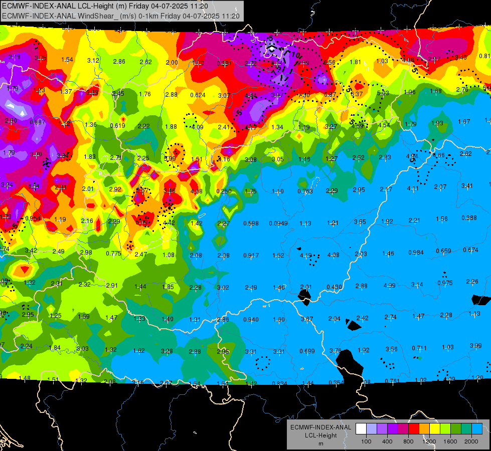This screenshot has height=451, width=491.
Task: Click the yellow legend color swatch
Action: pos(435,429)
